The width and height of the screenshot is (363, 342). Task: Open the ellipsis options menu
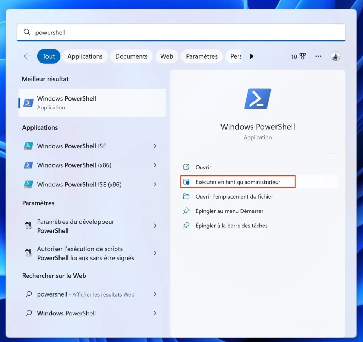[x=318, y=56]
